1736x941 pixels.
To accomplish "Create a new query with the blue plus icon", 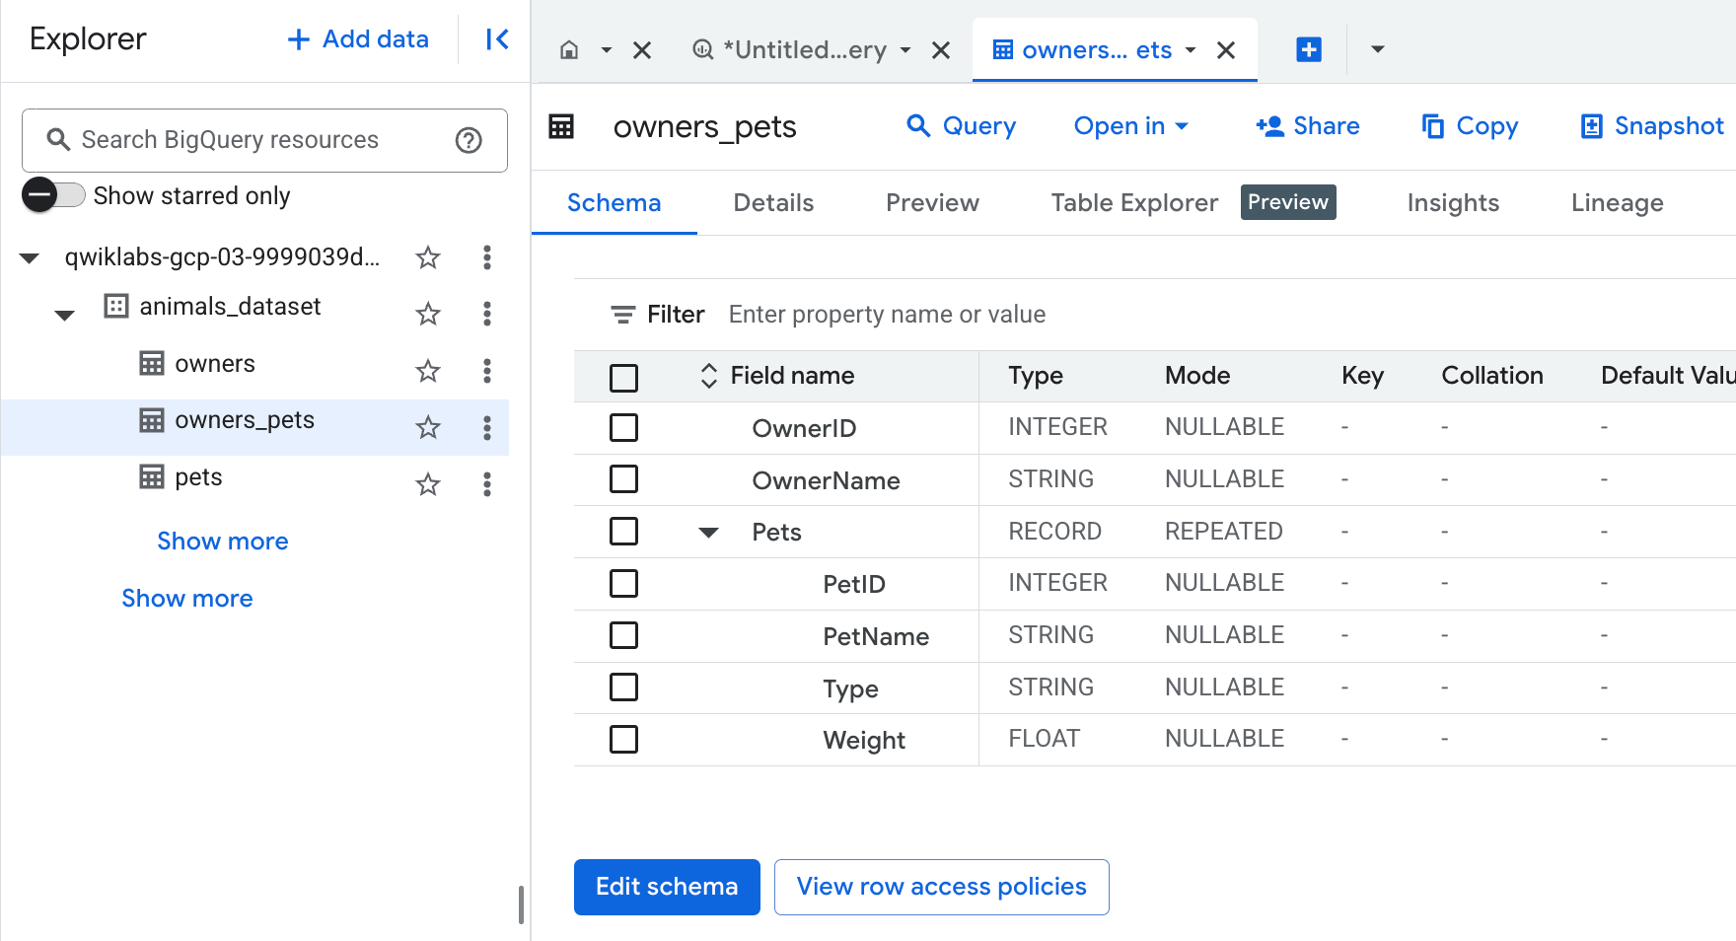I will tap(1309, 49).
